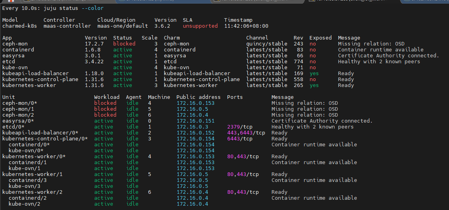
Task: Select 'Missing relation: OSD' message of ceph-mon/2
Action: coord(305,115)
